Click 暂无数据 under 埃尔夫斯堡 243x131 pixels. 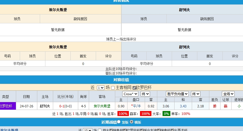tap(58, 30)
